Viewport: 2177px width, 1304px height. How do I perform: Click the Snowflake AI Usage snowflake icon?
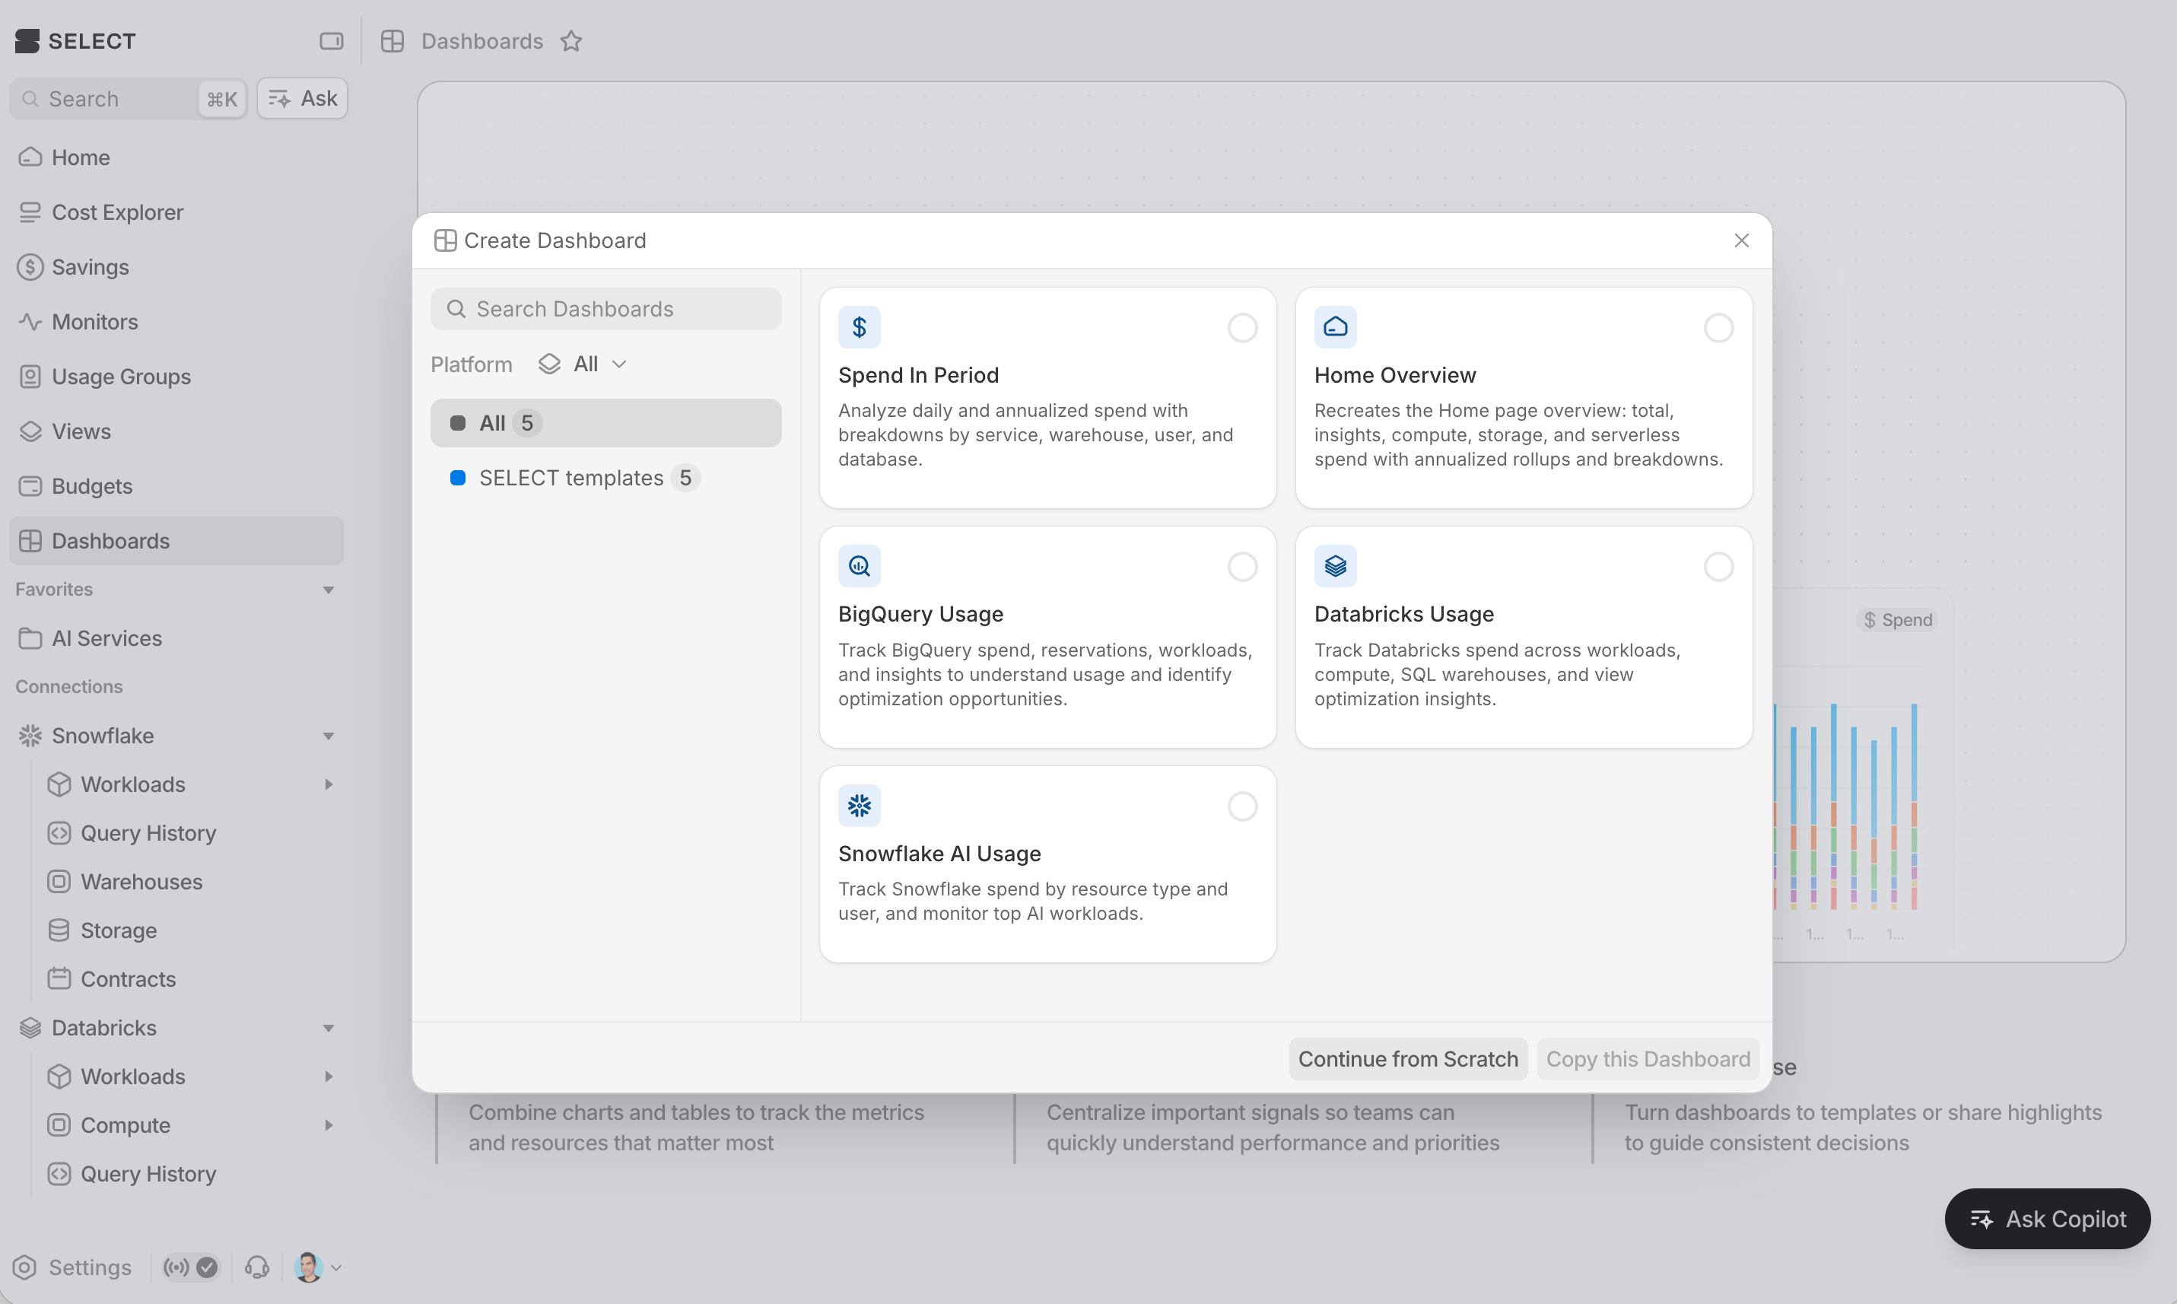860,806
